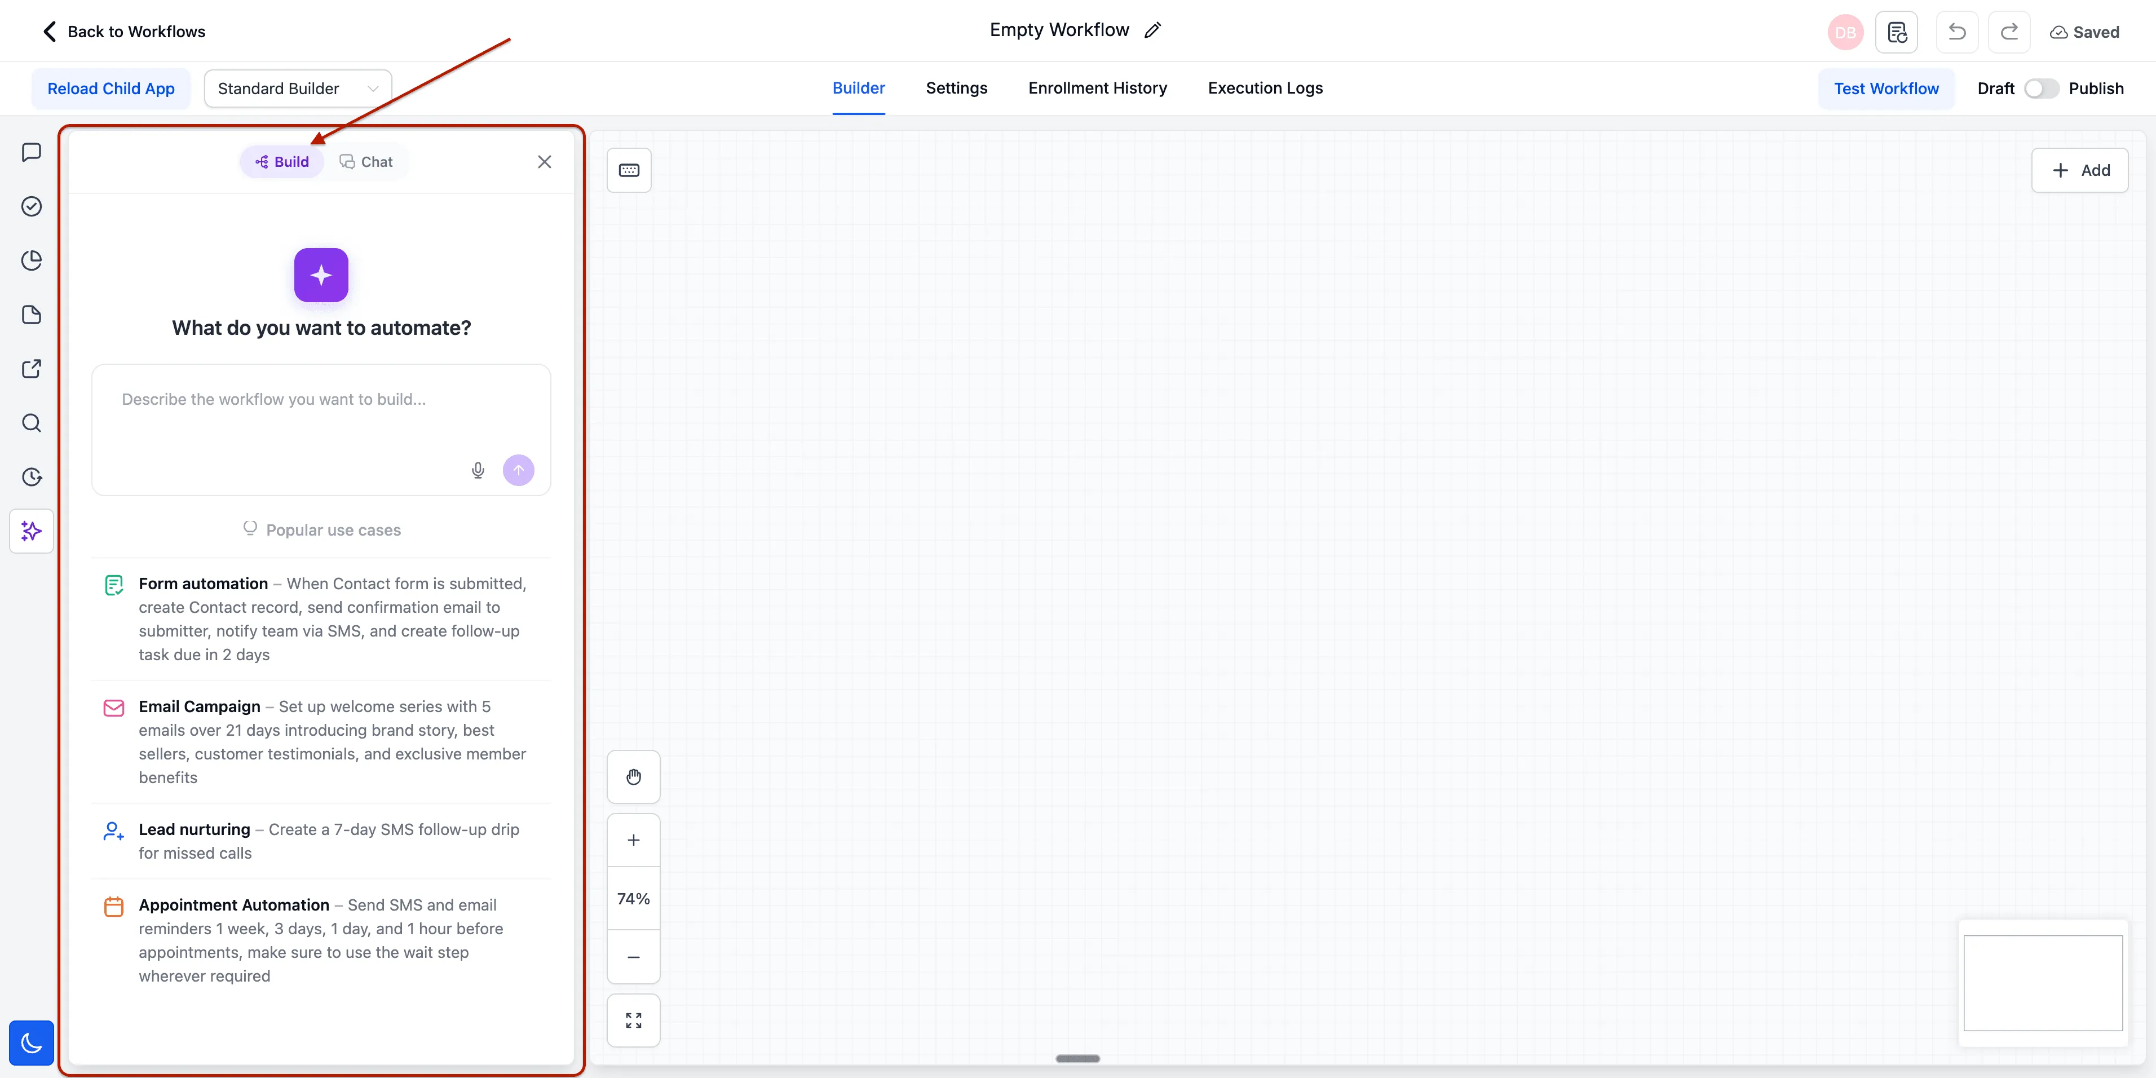Open the change log document icon
The image size is (2156, 1078).
1897,33
